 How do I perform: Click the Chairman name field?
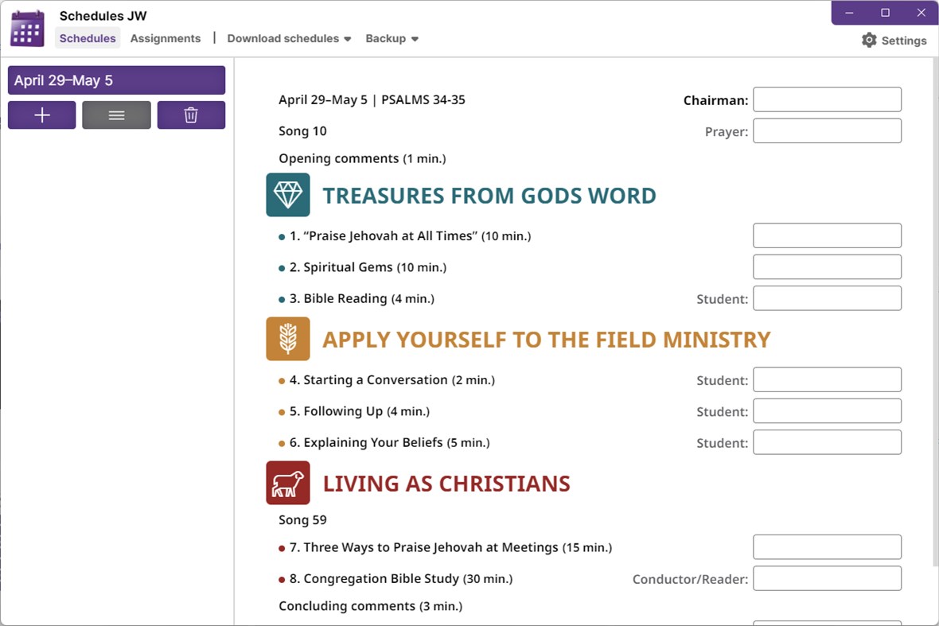point(827,99)
